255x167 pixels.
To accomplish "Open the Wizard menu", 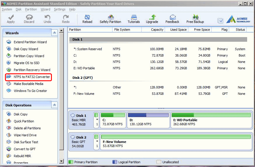I will pos(45,9).
